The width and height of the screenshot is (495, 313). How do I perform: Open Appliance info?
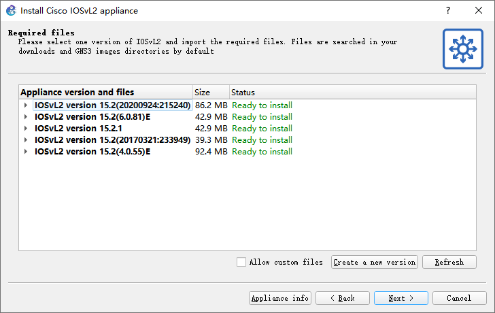pos(280,298)
